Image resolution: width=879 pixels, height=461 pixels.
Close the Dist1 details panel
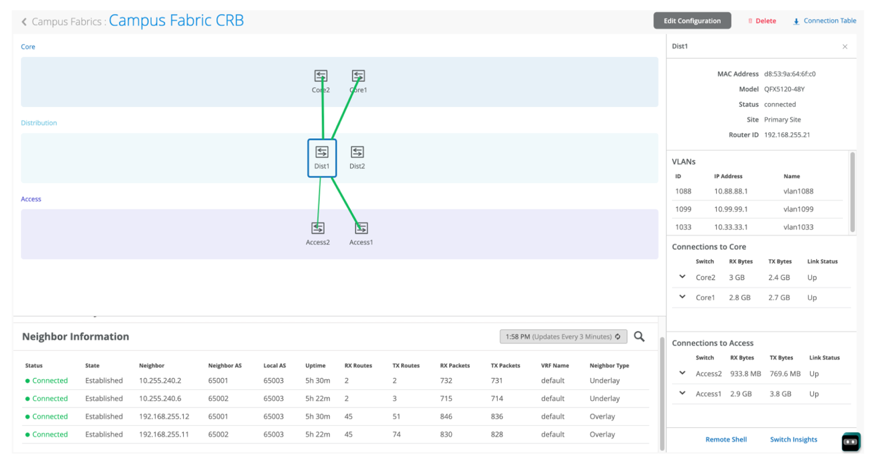click(845, 47)
